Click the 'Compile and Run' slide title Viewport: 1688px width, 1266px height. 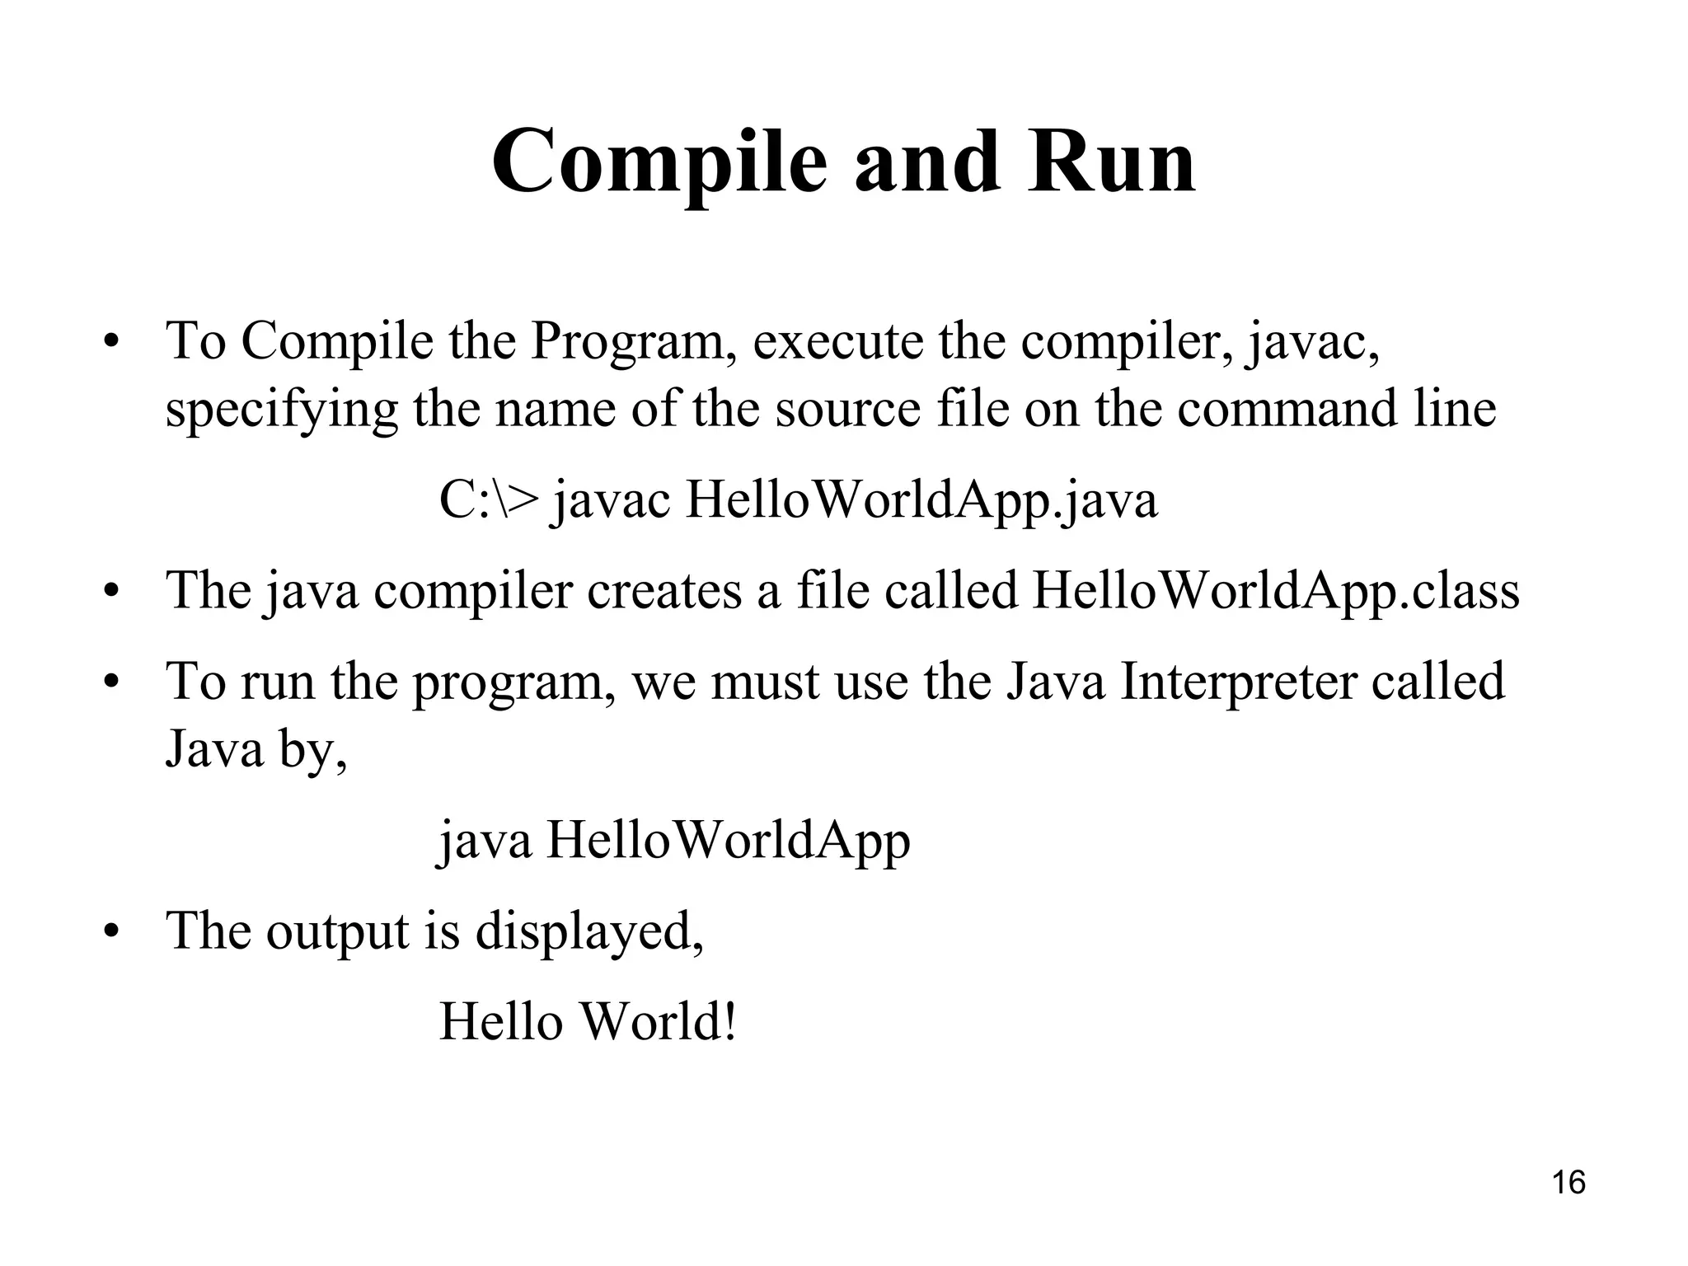click(843, 161)
